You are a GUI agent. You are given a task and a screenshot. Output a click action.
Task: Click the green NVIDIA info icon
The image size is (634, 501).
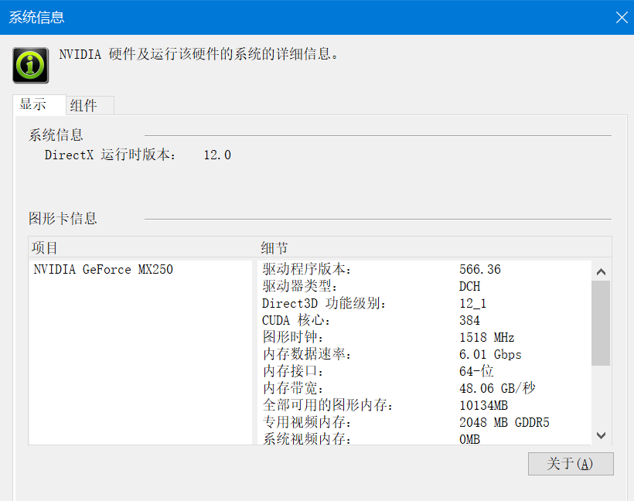coord(31,66)
